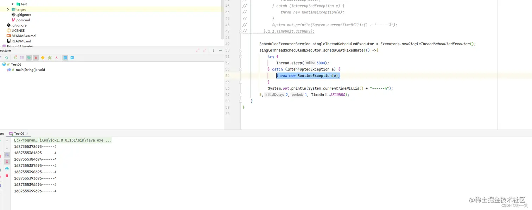Click 'throw new RuntimeException(e);' selected text
This screenshot has width=532, height=210.
point(308,76)
